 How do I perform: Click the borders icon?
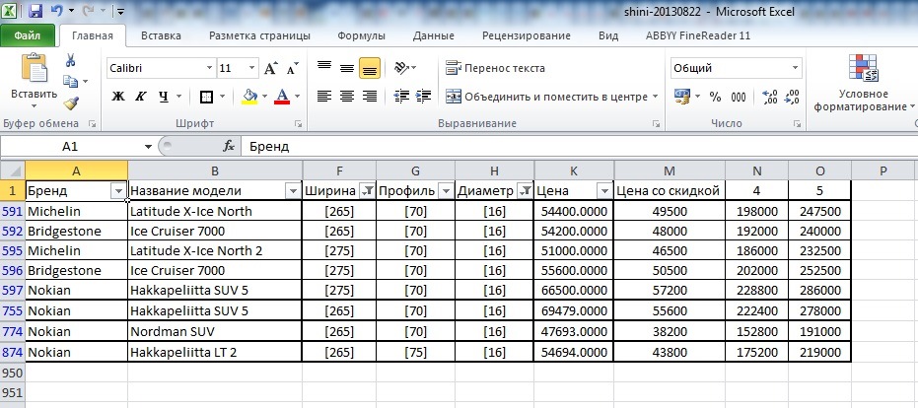click(206, 97)
